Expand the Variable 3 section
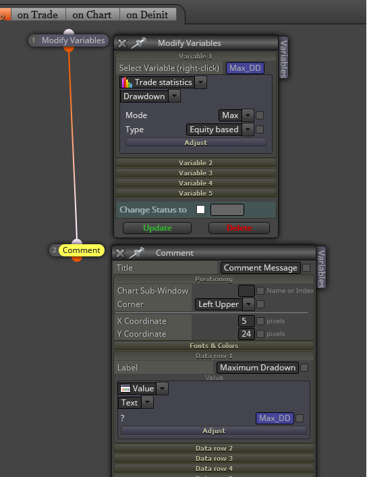The width and height of the screenshot is (367, 477). point(196,173)
